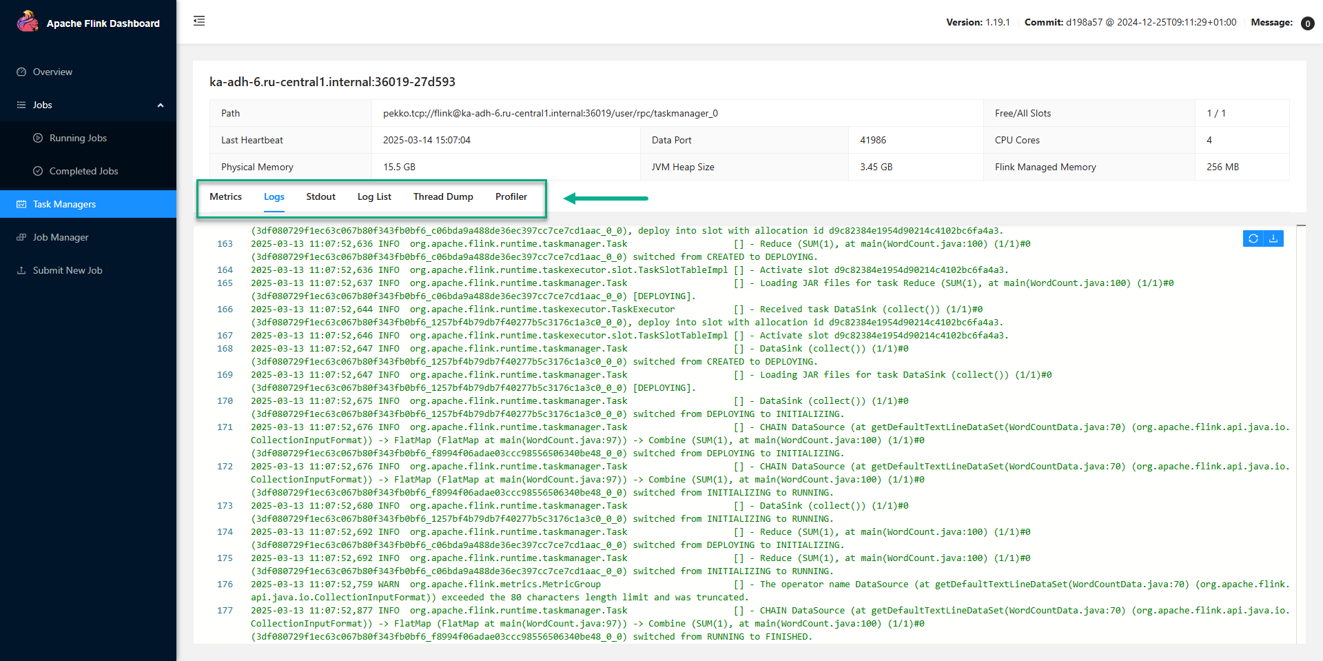Open the Message count badge
The height and width of the screenshot is (661, 1323).
pyautogui.click(x=1307, y=23)
